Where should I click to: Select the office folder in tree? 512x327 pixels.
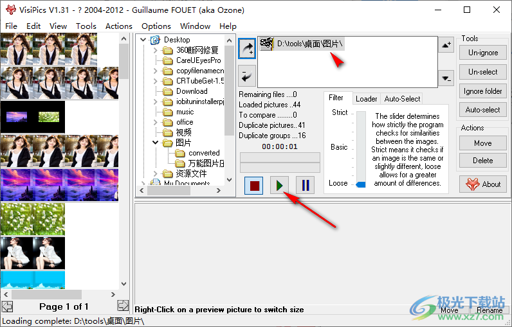[185, 122]
